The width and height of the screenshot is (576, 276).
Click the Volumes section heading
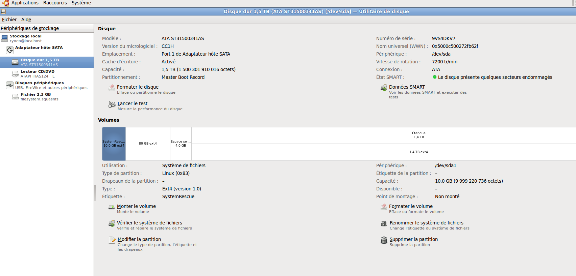(x=109, y=120)
